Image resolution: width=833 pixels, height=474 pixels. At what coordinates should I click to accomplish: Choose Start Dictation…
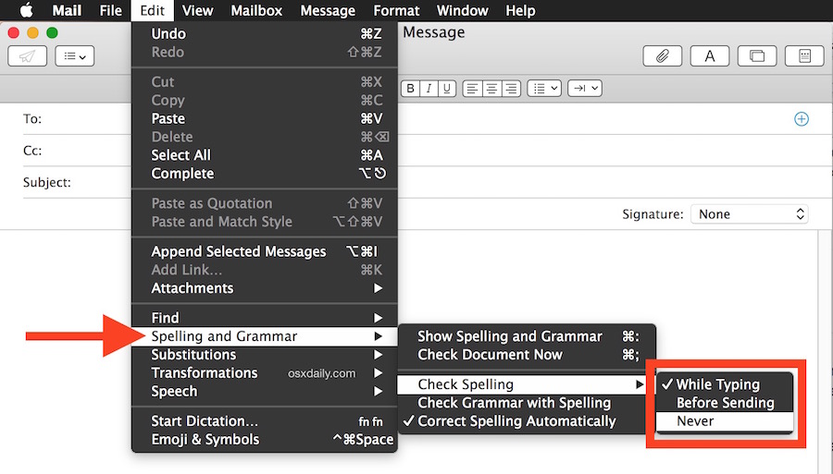(265, 421)
